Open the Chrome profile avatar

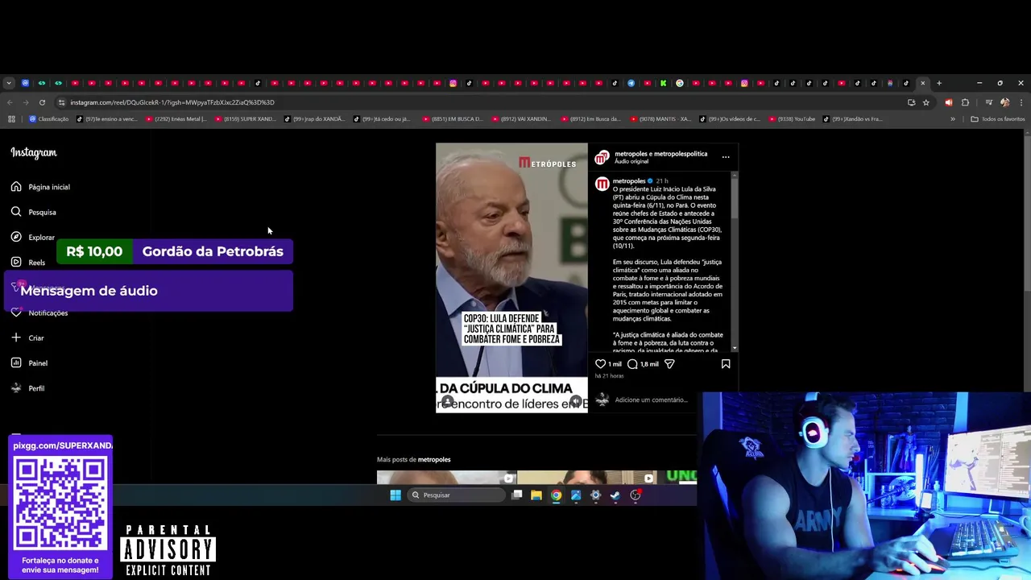coord(1004,102)
